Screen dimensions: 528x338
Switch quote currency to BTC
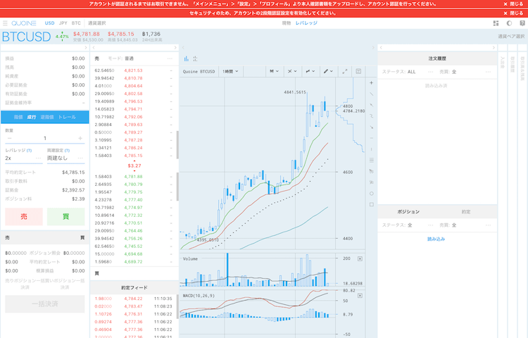coord(76,23)
